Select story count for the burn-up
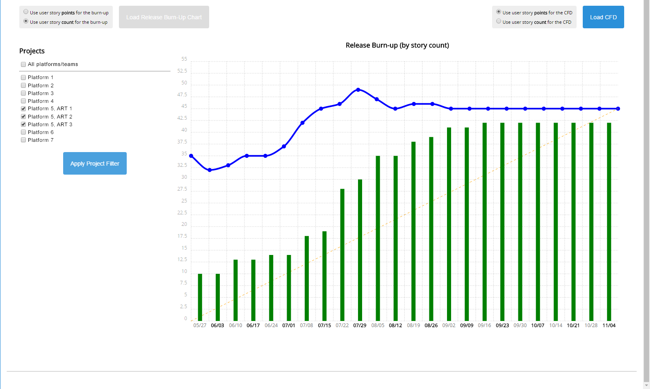 point(26,21)
